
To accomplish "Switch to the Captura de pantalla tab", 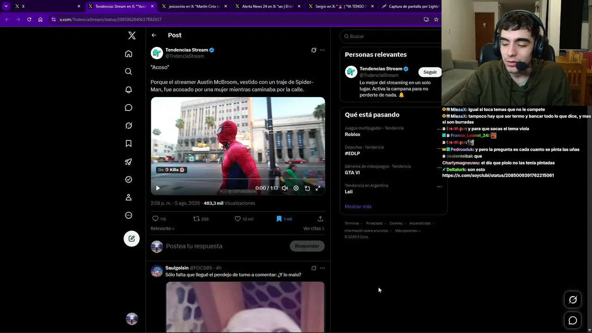I will [410, 6].
